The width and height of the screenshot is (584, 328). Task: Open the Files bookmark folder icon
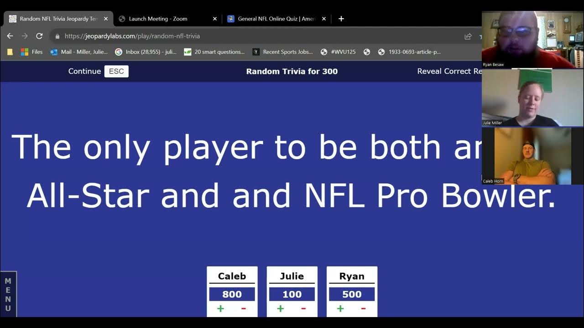point(10,51)
